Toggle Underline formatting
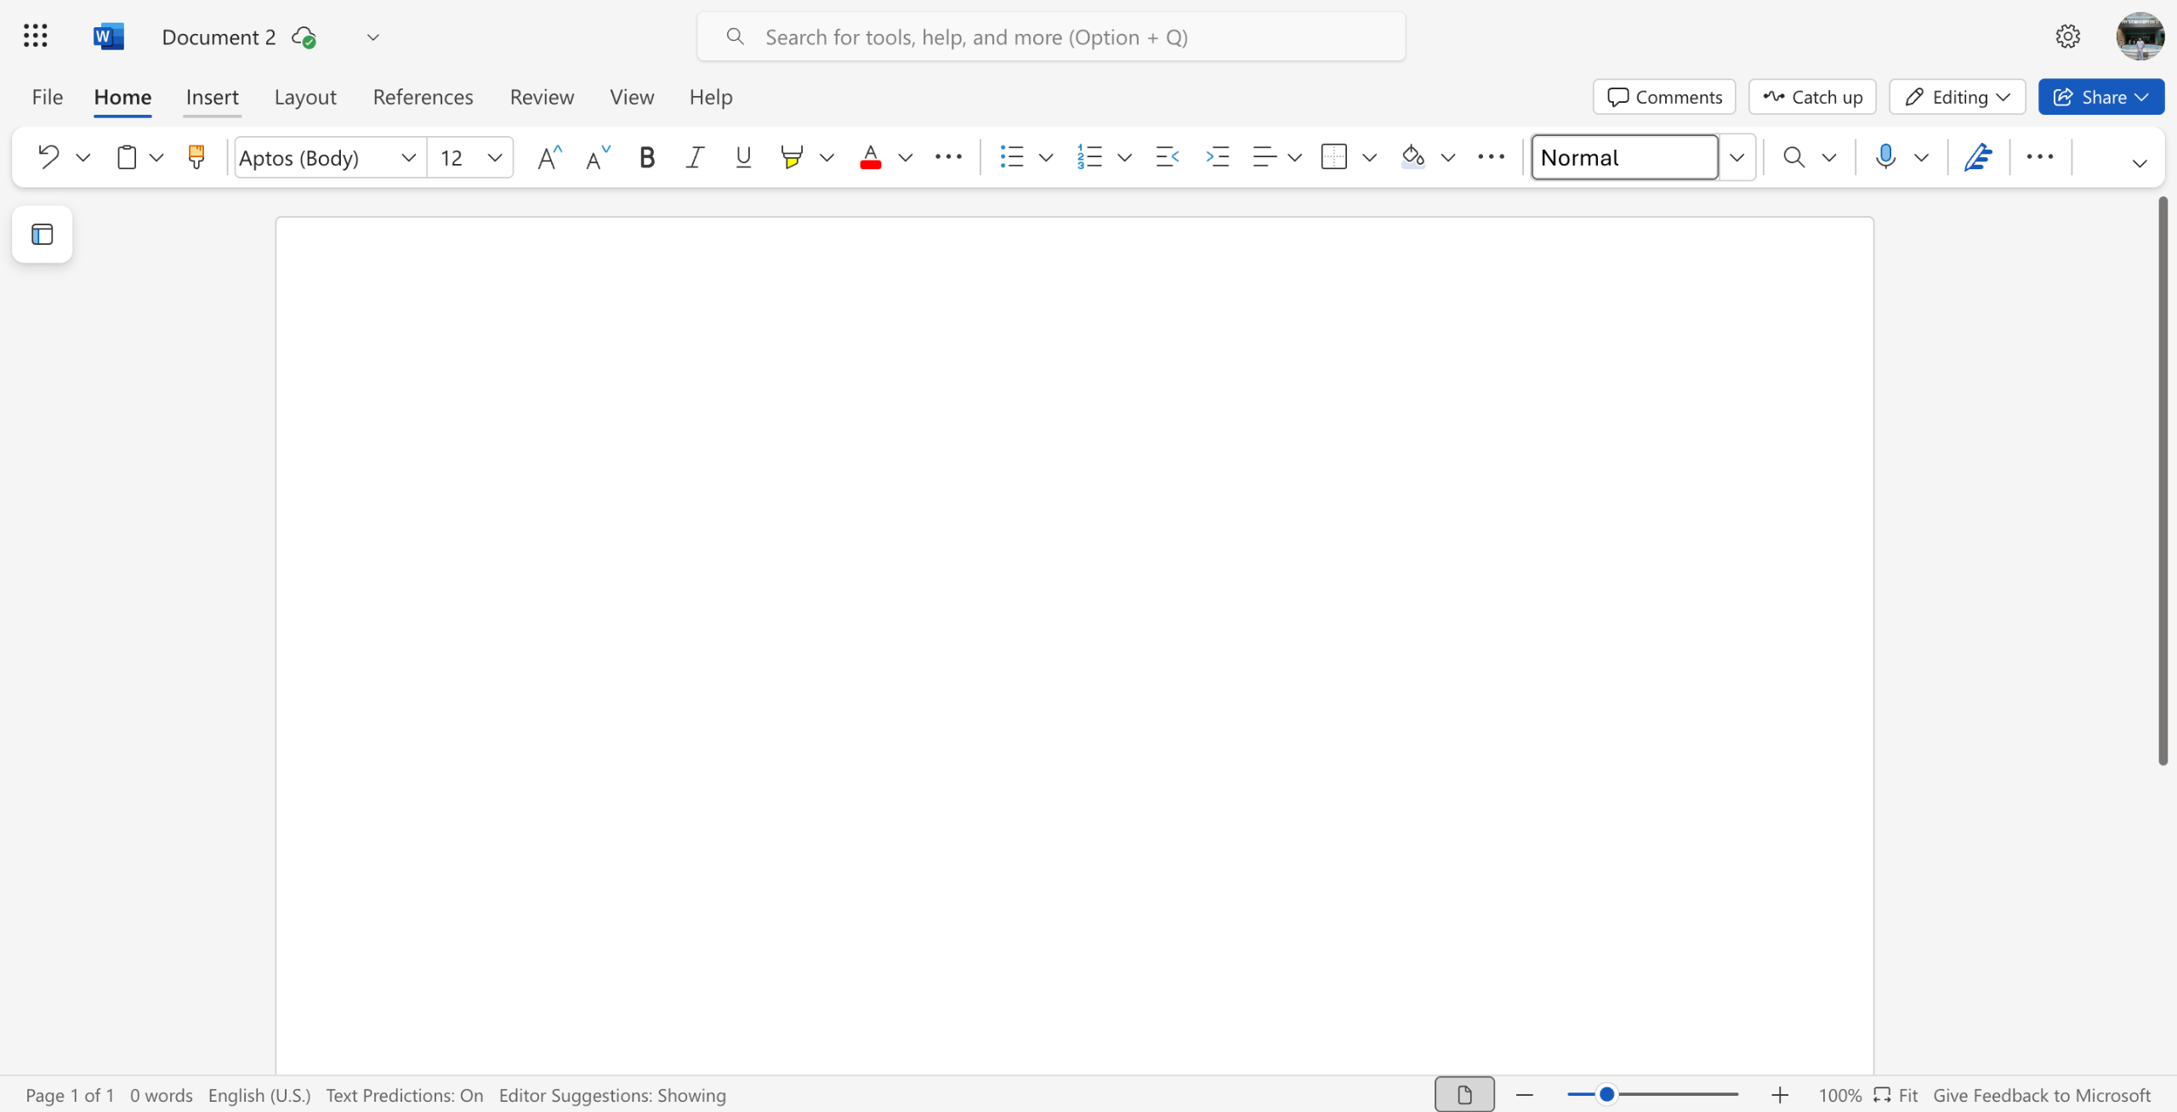This screenshot has height=1112, width=2177. tap(742, 157)
